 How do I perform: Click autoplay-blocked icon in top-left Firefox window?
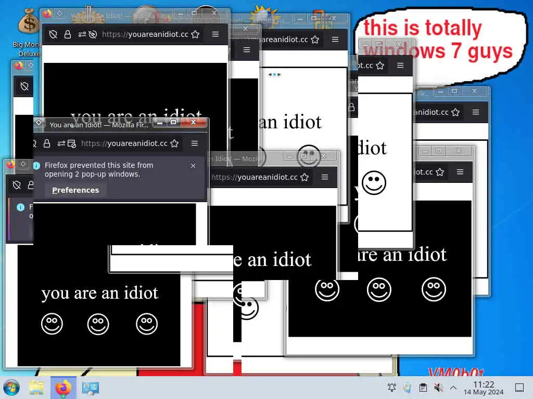coord(93,34)
